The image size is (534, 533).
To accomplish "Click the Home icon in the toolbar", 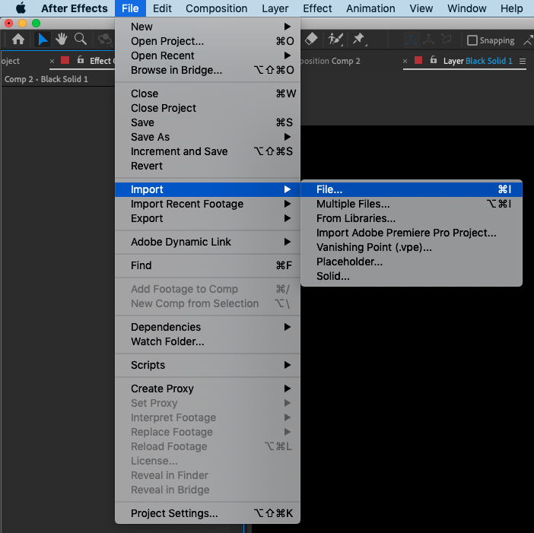I will (18, 40).
